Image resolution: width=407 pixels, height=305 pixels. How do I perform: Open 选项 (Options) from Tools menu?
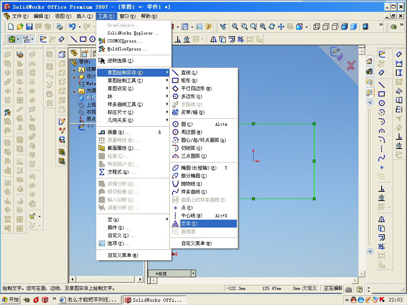click(x=134, y=243)
